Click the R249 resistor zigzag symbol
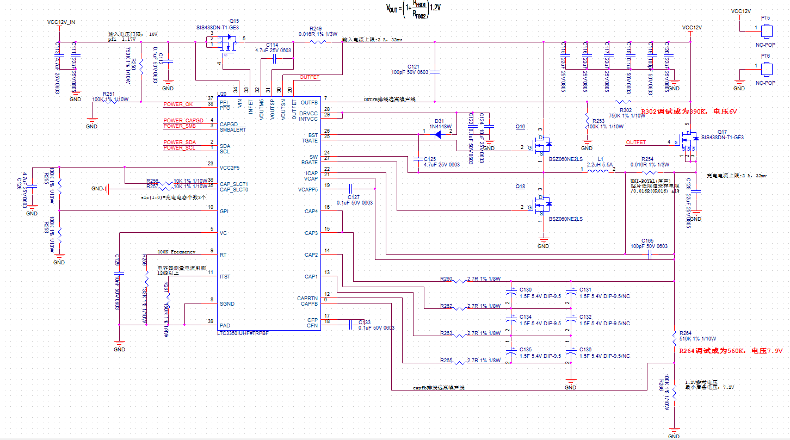The width and height of the screenshot is (790, 440). (318, 41)
